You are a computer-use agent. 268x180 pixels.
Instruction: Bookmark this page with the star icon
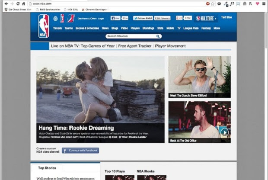point(213,3)
